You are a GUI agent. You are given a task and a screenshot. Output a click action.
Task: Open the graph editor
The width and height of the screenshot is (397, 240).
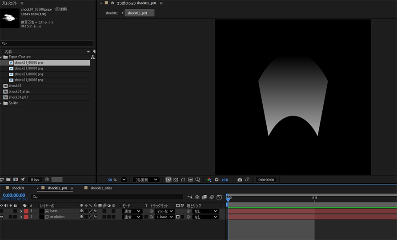point(219,197)
